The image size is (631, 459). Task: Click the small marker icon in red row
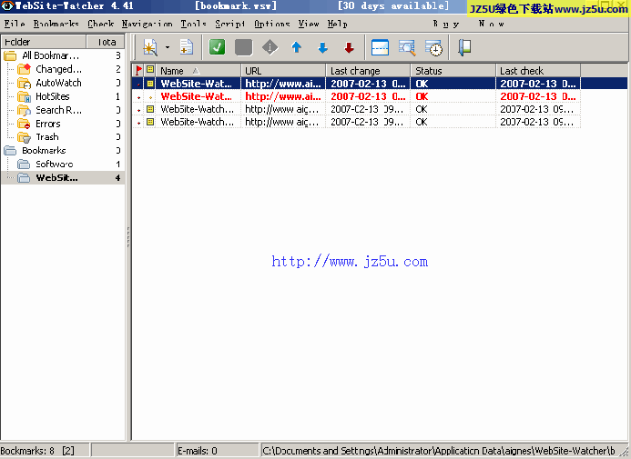(x=150, y=97)
